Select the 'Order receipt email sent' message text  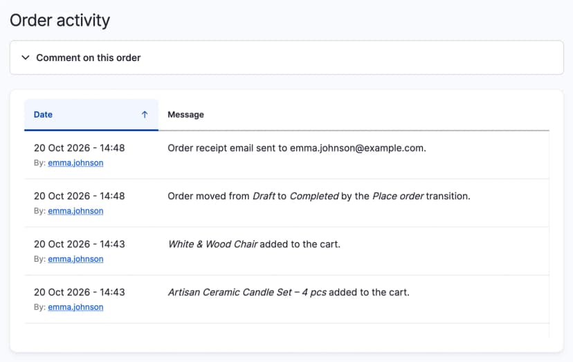[x=297, y=148]
